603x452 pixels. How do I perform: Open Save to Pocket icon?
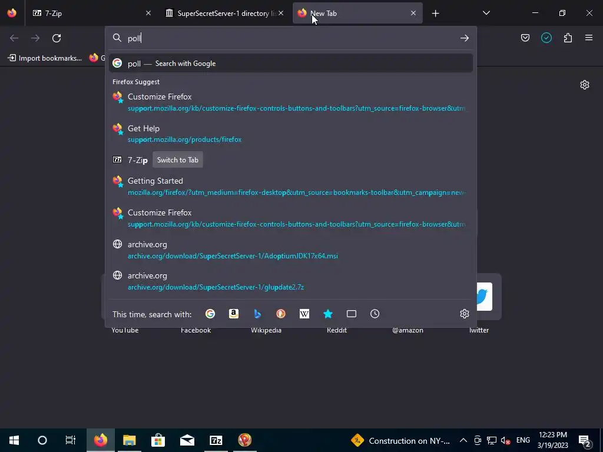[x=525, y=38]
